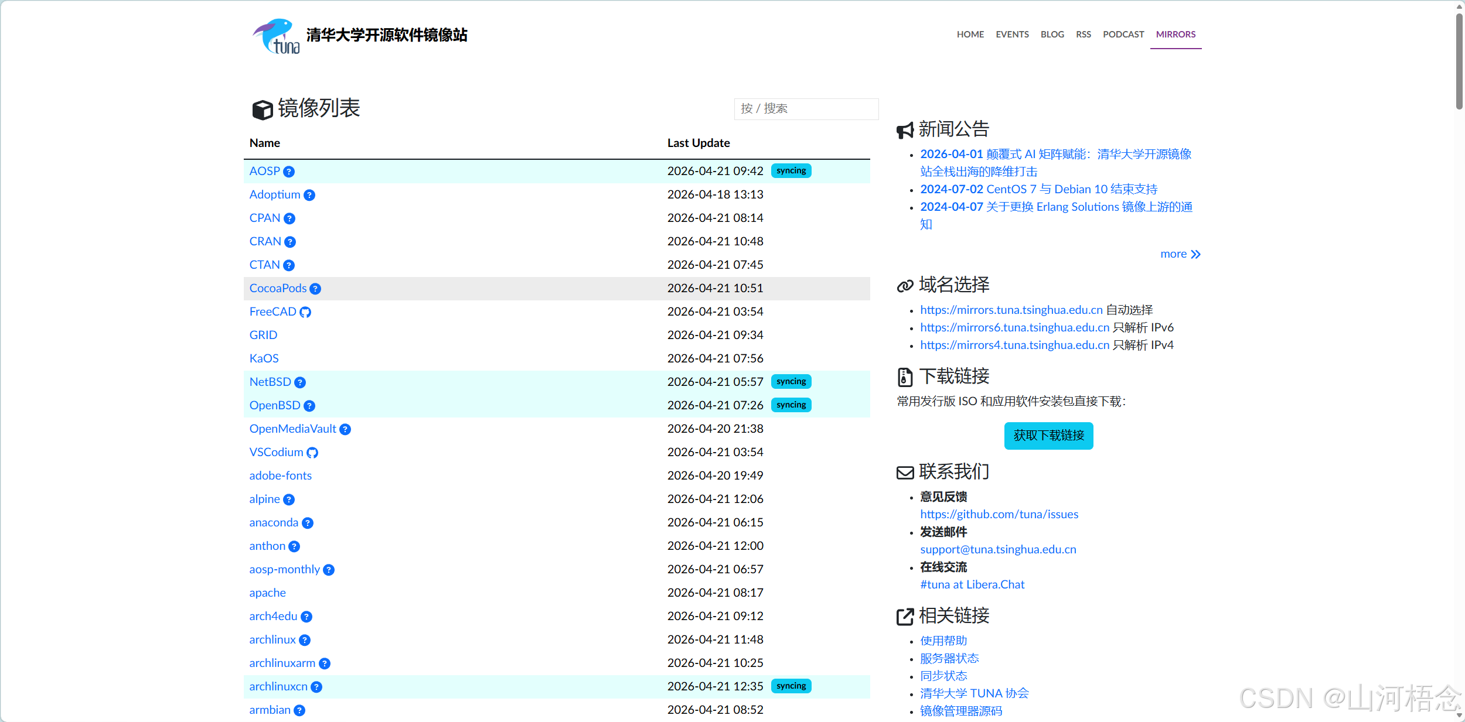Open the help icon beside archlinux
Image resolution: width=1465 pixels, height=722 pixels.
[x=305, y=640]
